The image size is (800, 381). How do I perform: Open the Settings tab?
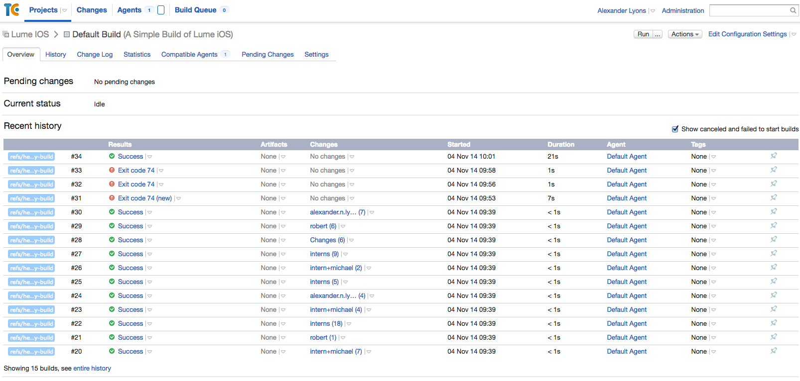(316, 55)
